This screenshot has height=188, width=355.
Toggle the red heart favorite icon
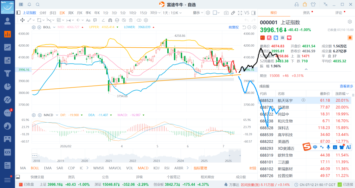coord(289,37)
